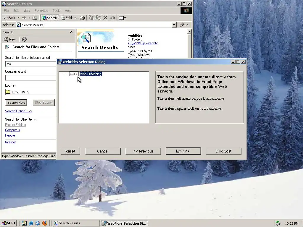Viewport: 303px width, 227px height.
Task: Launch Firefox from quick launch
Action: point(45,223)
